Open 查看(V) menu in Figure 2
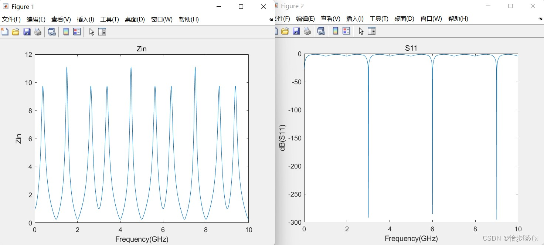The width and height of the screenshot is (544, 245). coord(330,19)
